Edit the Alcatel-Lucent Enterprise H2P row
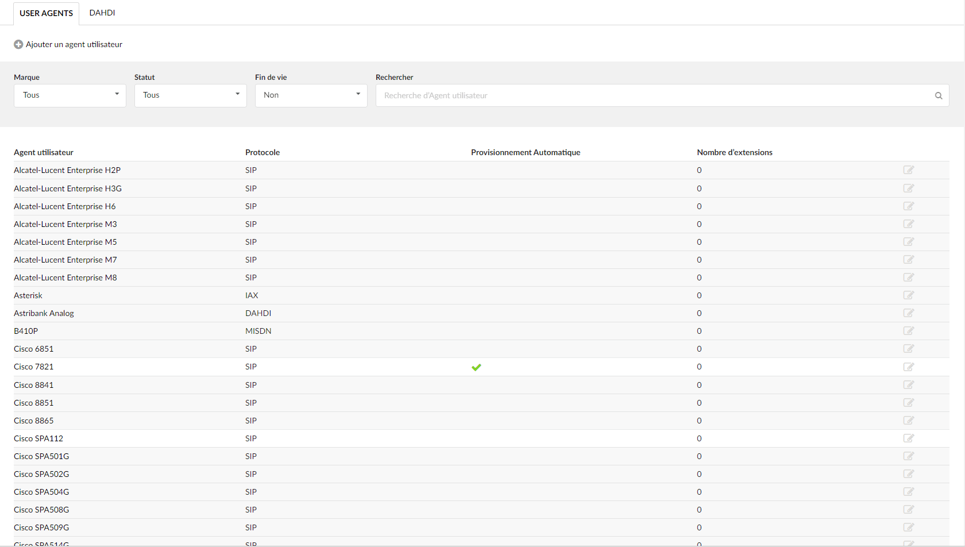This screenshot has height=547, width=965. tap(909, 170)
